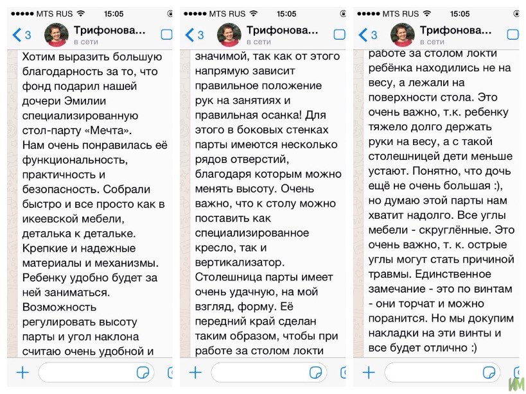526x394 pixels.
Task: Open sticker picker in right message field
Action: (x=489, y=373)
